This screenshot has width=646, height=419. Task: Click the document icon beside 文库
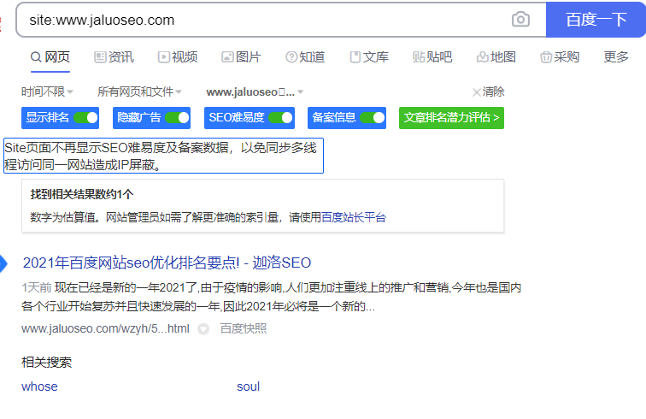[x=355, y=57]
